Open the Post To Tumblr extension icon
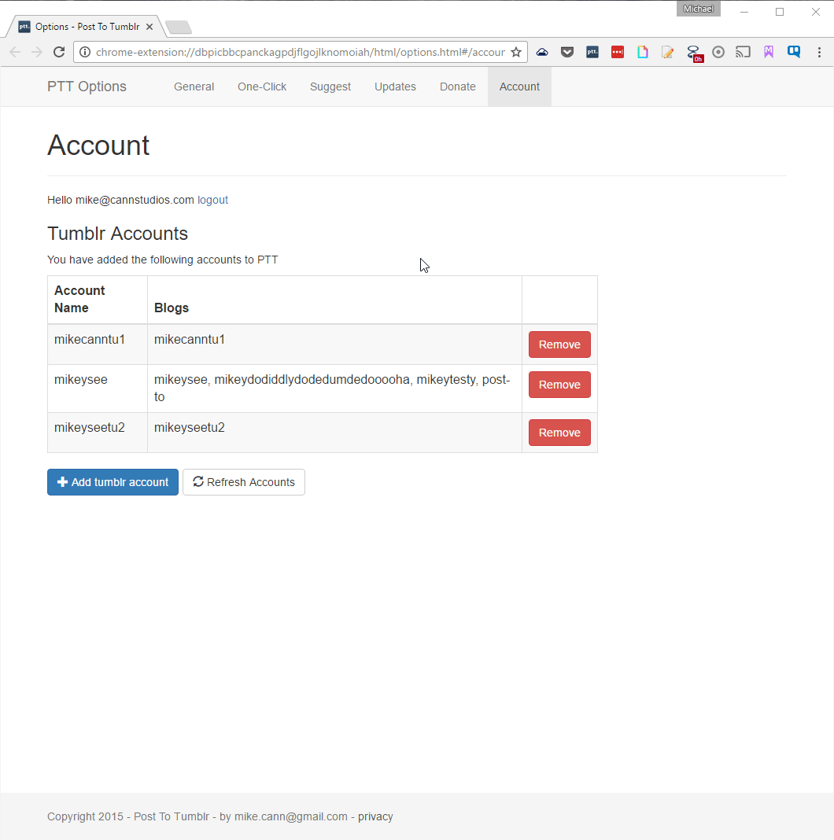The image size is (834, 840). [592, 52]
